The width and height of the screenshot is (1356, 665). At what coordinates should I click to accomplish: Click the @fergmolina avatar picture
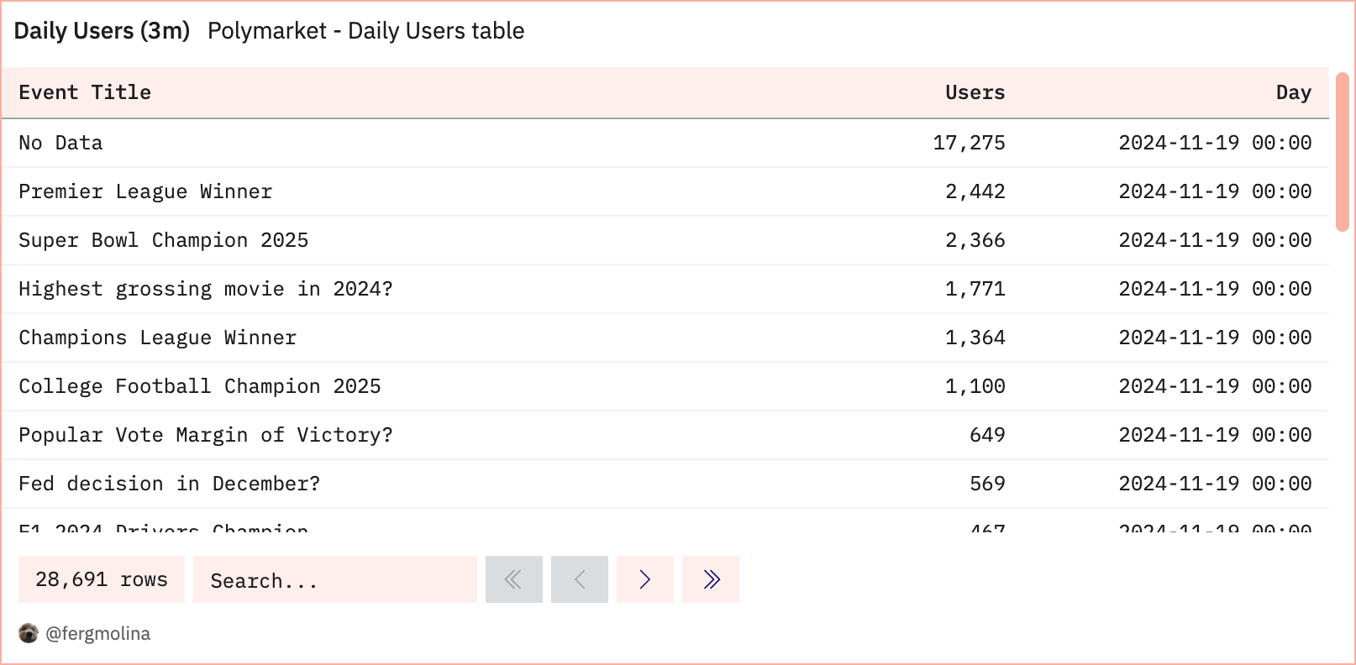pos(29,633)
